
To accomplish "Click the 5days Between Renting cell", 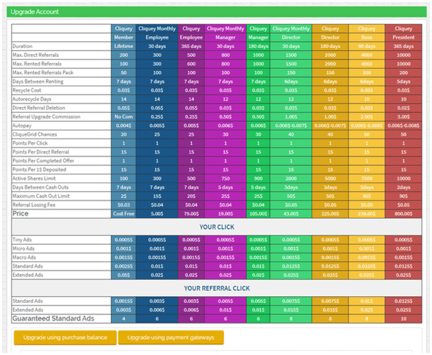I will 404,81.
